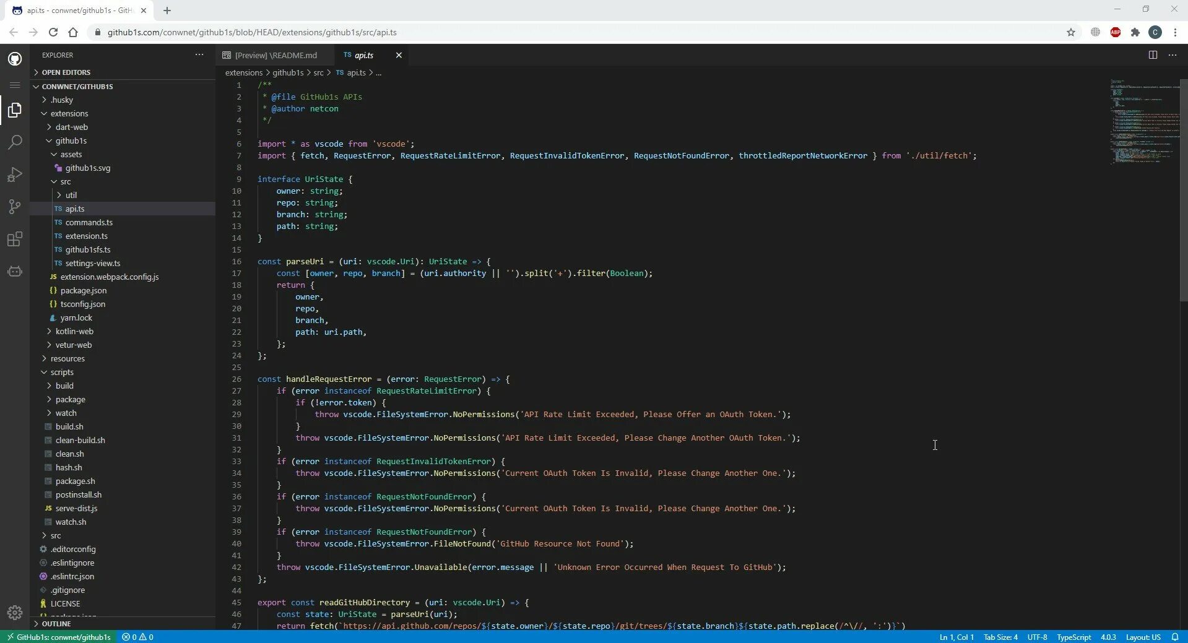Open the Chrome three-dot menu
The width and height of the screenshot is (1188, 643).
[1175, 32]
